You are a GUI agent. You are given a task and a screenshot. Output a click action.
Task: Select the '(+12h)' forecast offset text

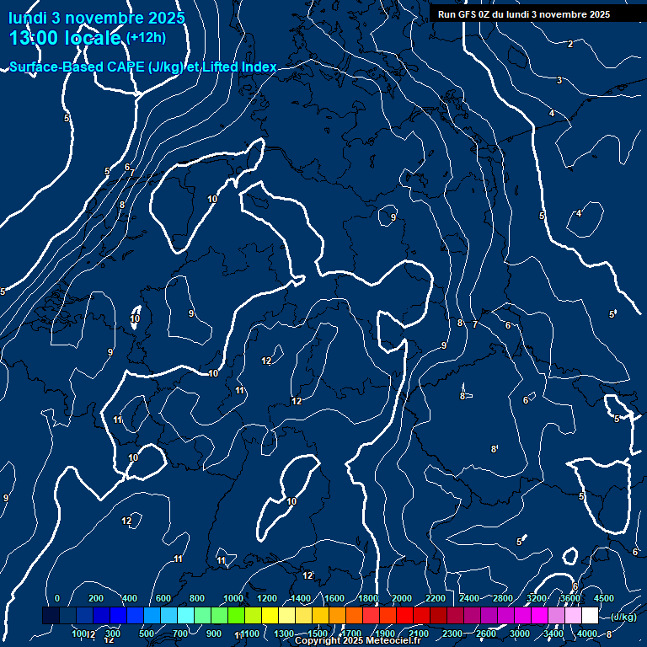[x=146, y=38]
